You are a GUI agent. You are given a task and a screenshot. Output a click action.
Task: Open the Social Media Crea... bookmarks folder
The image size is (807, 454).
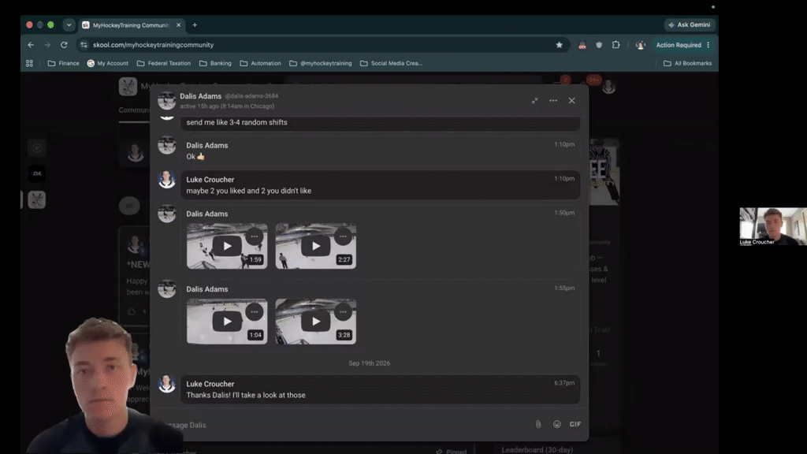[391, 63]
